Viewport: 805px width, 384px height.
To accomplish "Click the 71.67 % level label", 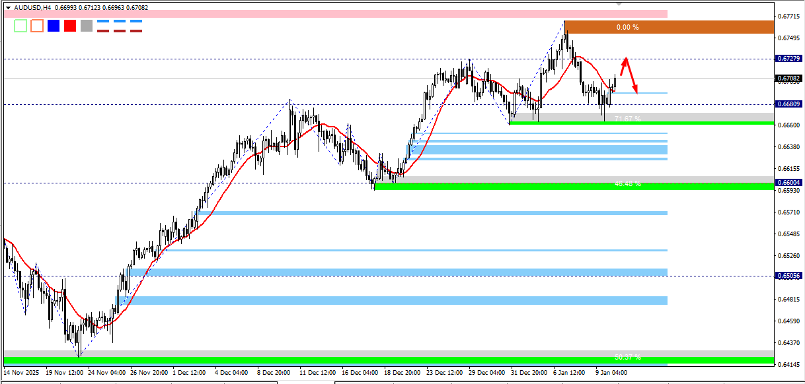I will (628, 118).
